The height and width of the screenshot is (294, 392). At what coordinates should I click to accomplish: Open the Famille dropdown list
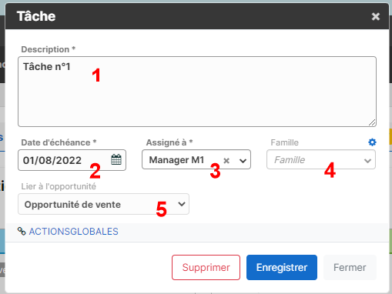367,161
